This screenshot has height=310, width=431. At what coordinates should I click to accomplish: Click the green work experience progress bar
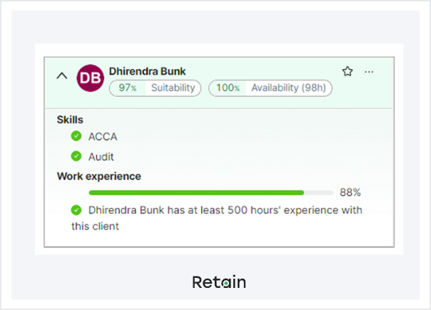click(196, 192)
